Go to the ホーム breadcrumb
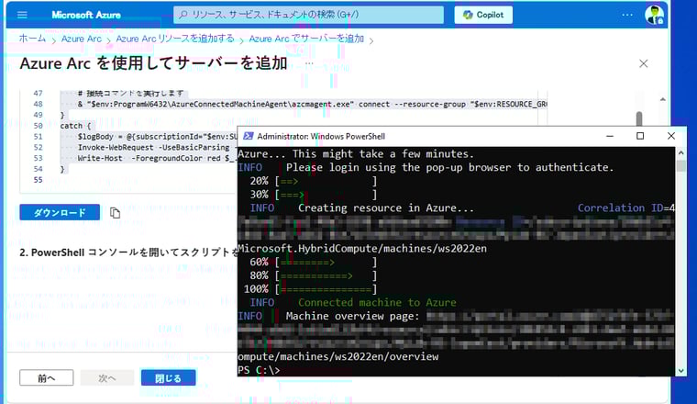 tap(32, 39)
